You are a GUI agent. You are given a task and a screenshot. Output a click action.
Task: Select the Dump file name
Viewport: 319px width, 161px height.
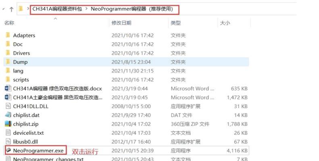coord(20,62)
